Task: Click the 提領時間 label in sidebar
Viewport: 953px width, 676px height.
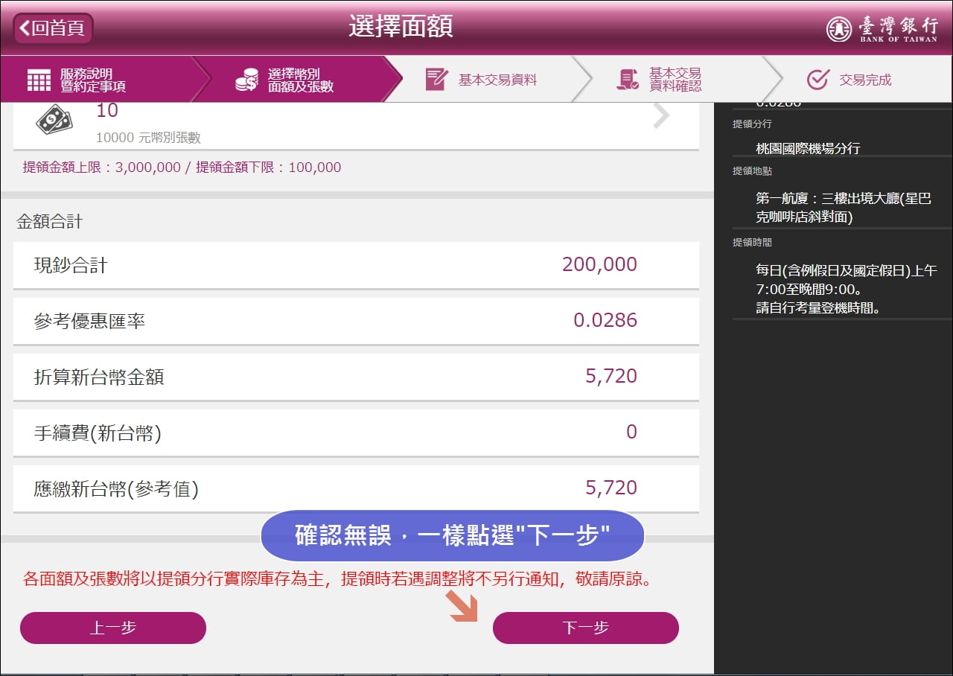Action: click(752, 243)
